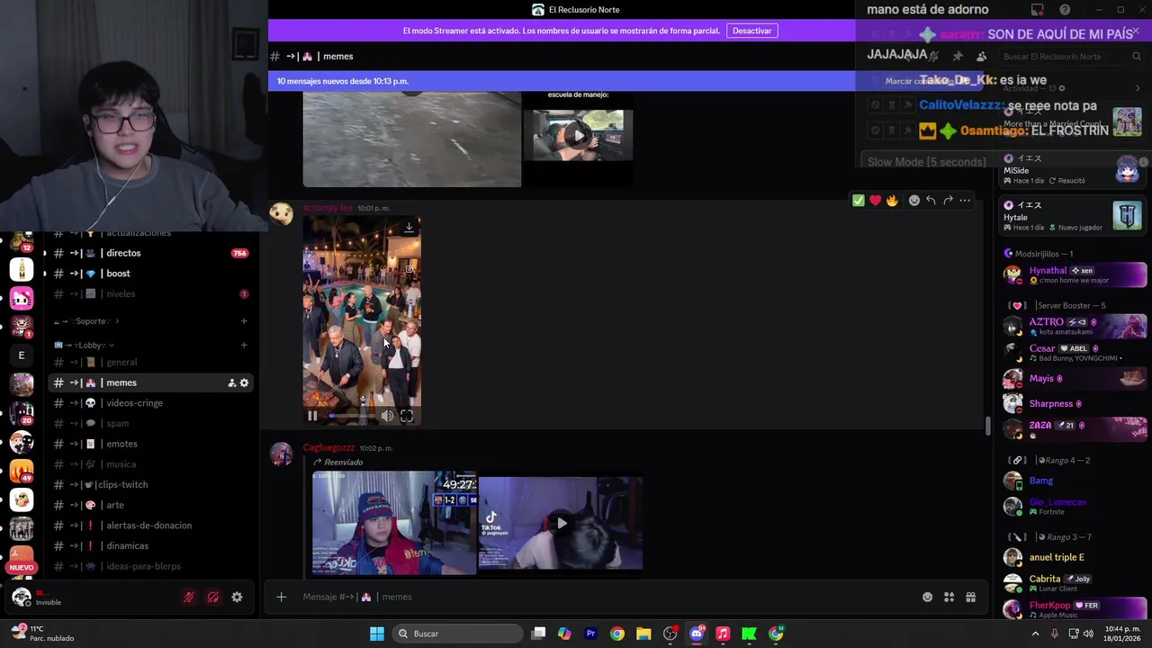
Task: Mute the playing video's volume
Action: click(x=387, y=416)
